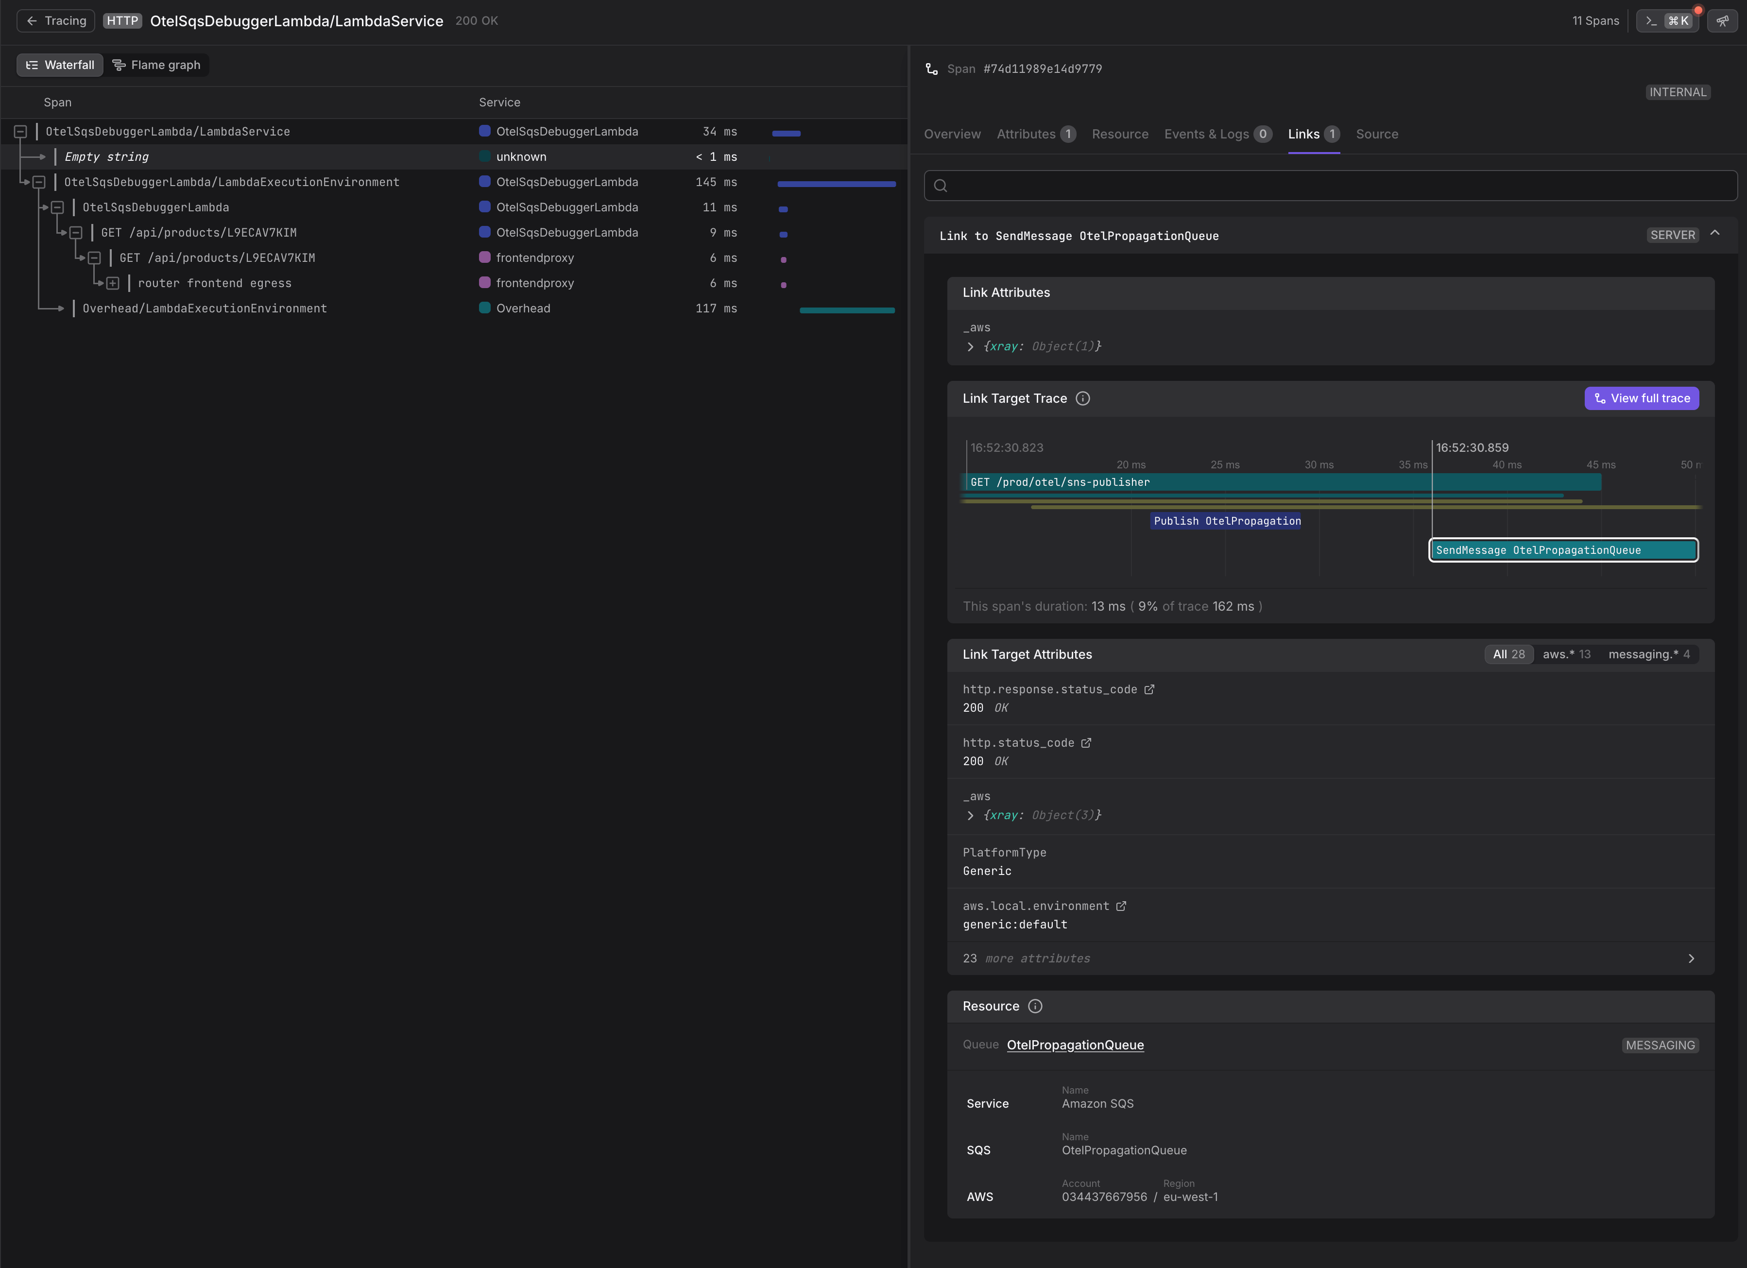
Task: Click the links search input field
Action: pos(1330,186)
